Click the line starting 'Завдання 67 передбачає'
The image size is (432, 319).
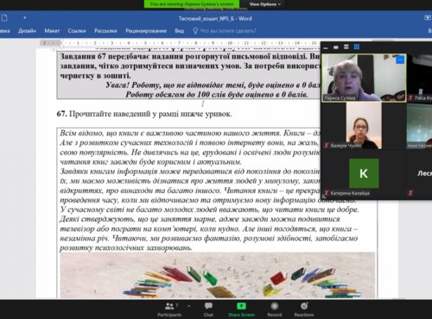tap(190, 56)
